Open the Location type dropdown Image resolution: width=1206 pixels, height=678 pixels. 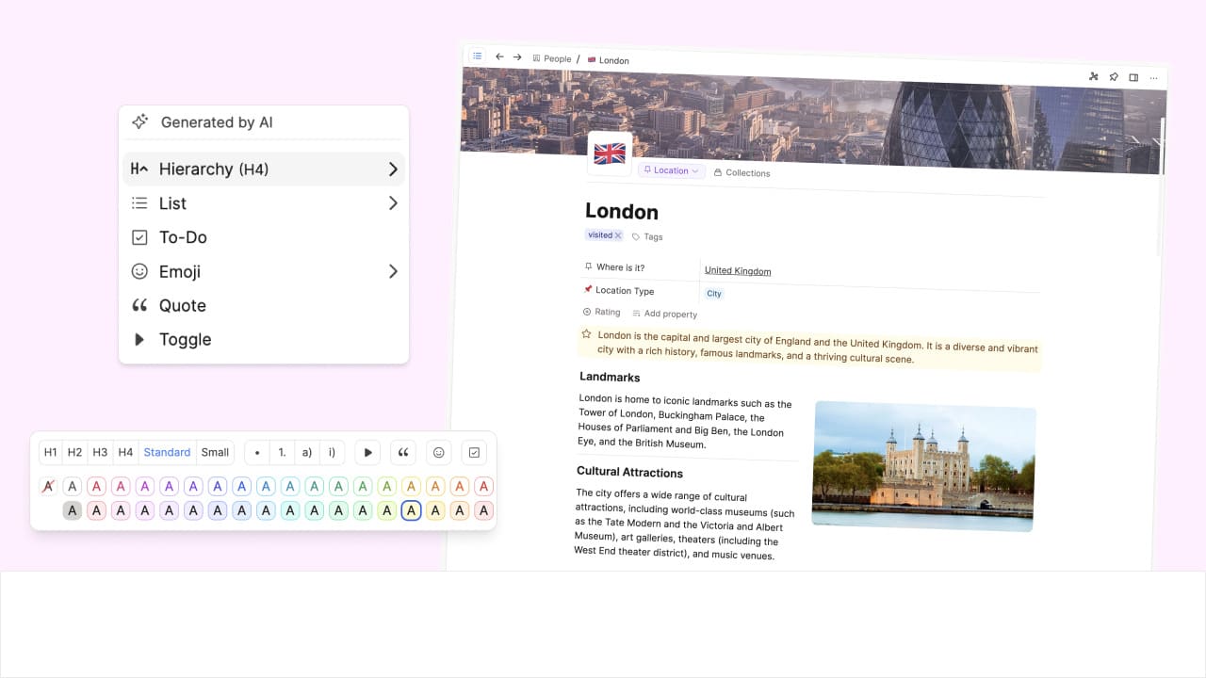[x=671, y=170]
